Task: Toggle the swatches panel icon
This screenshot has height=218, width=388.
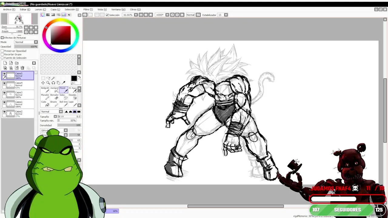Action: point(64,15)
